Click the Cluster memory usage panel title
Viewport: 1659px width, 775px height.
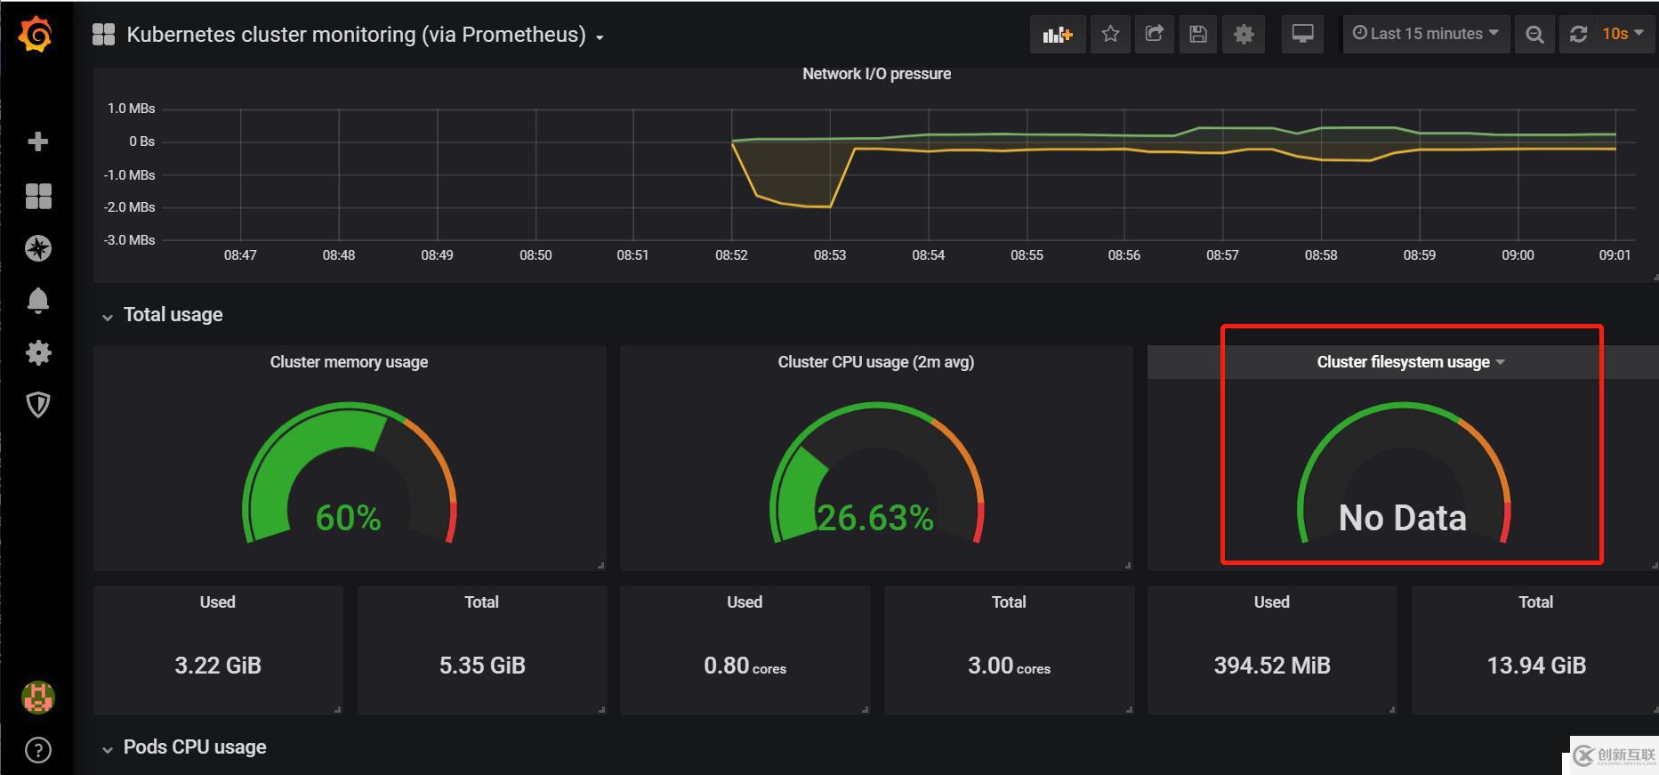click(x=349, y=362)
